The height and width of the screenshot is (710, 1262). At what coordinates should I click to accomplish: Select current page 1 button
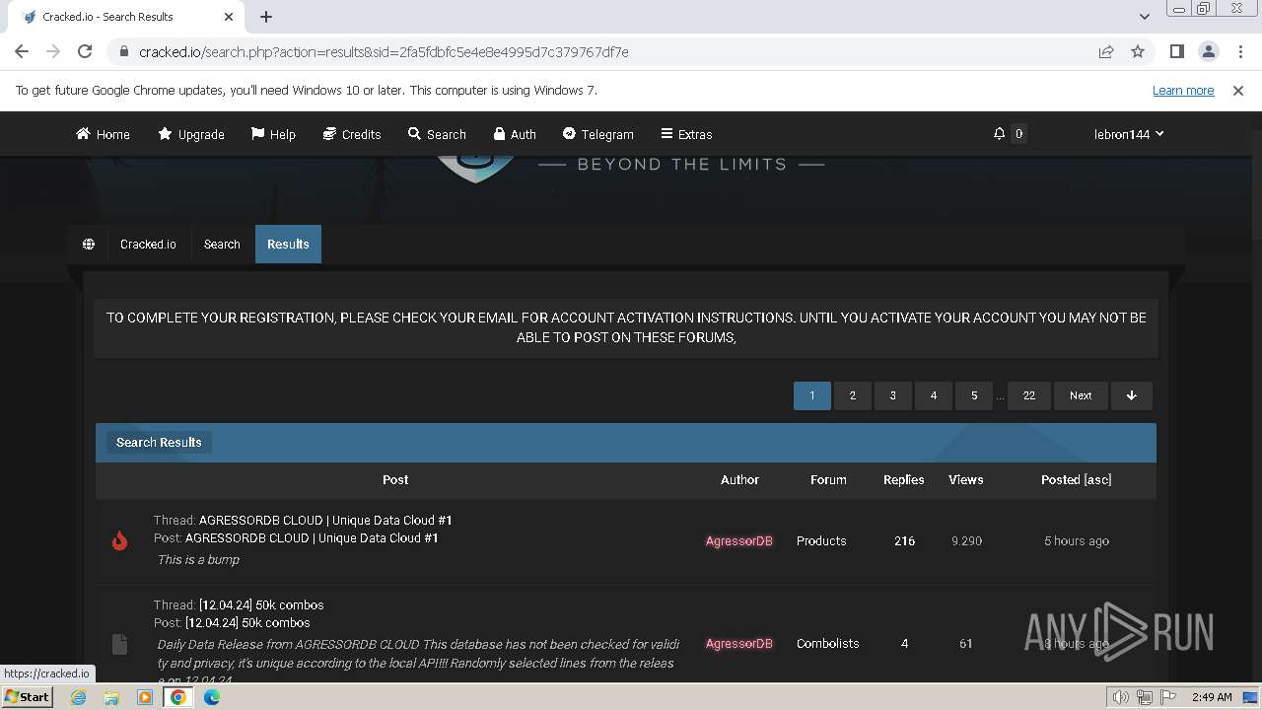pos(812,395)
